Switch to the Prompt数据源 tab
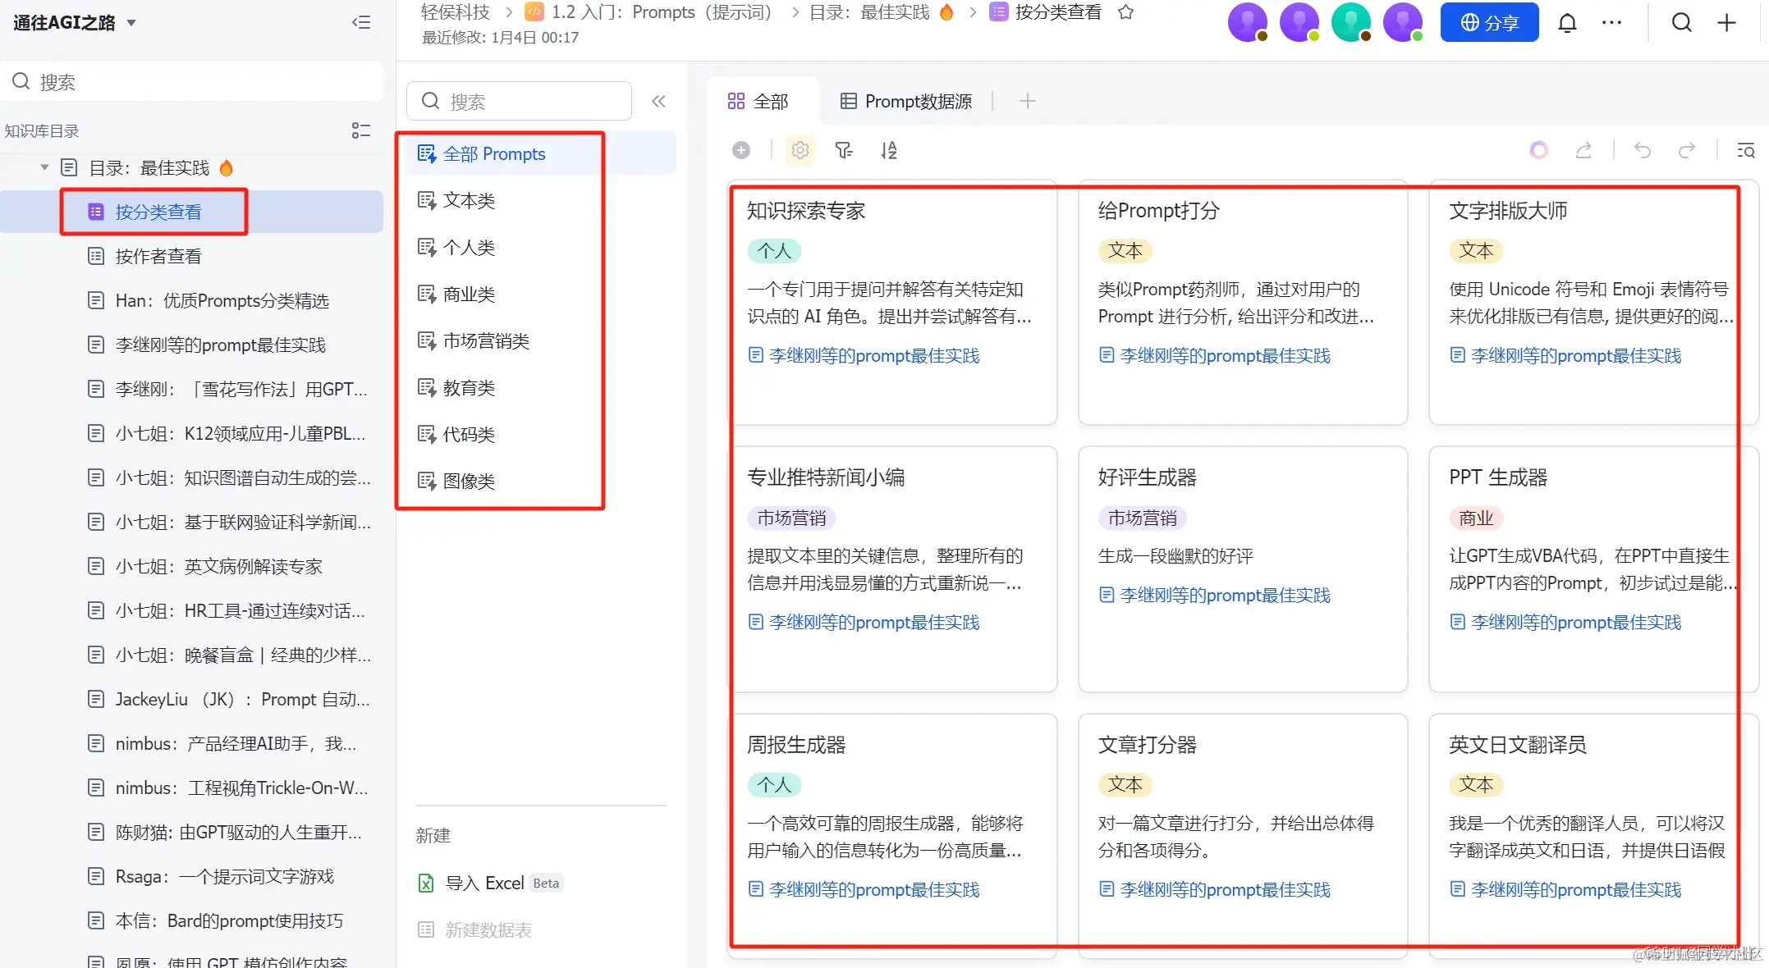1769x968 pixels. pos(905,101)
